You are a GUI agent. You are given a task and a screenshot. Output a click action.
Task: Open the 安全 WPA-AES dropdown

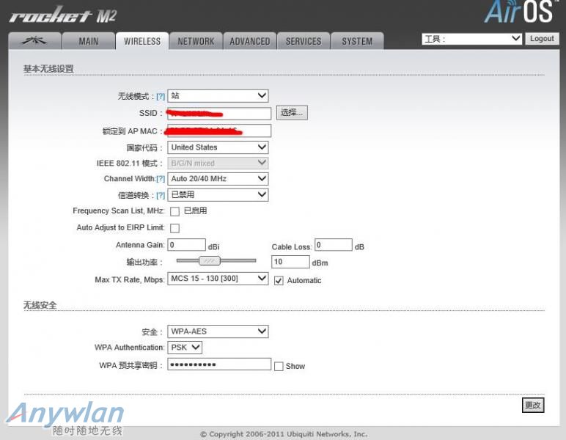[x=218, y=331]
